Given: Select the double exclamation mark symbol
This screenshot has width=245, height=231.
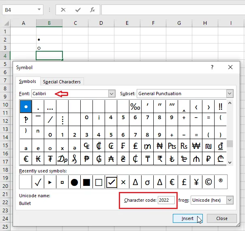Looking at the screenshot, I should pos(221,107).
